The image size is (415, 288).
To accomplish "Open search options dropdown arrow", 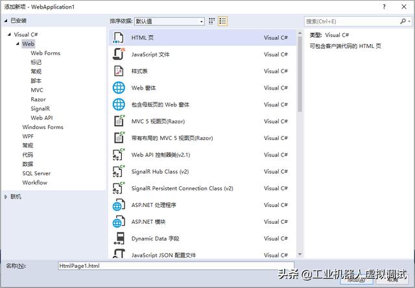I will 409,21.
